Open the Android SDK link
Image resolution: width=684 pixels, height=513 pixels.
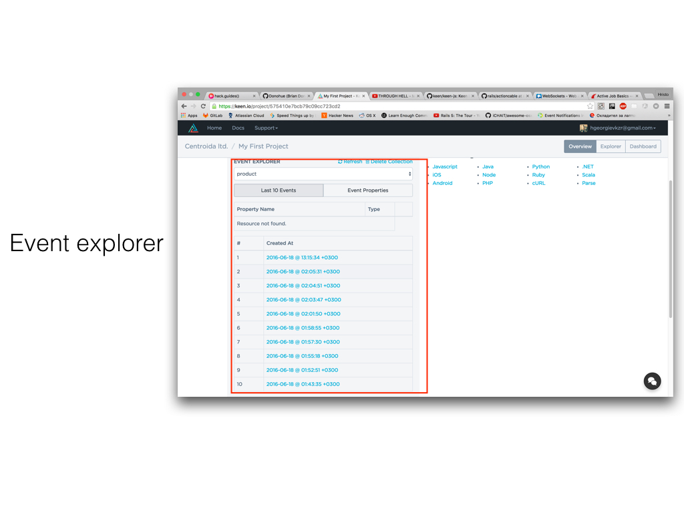tap(442, 183)
